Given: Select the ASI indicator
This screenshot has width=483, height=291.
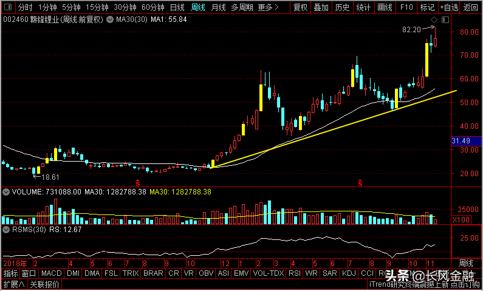Looking at the screenshot, I should [224, 273].
